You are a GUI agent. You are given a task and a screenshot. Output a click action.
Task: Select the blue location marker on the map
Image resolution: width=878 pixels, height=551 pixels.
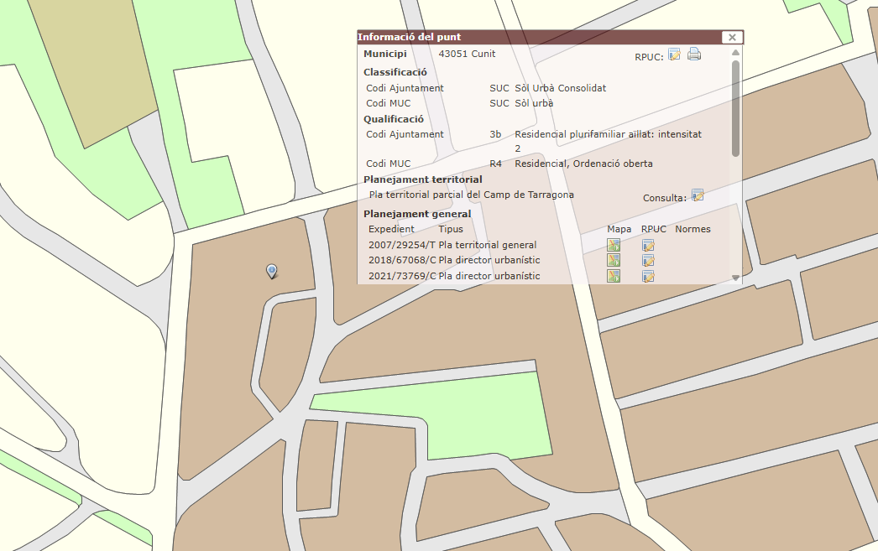pyautogui.click(x=272, y=270)
